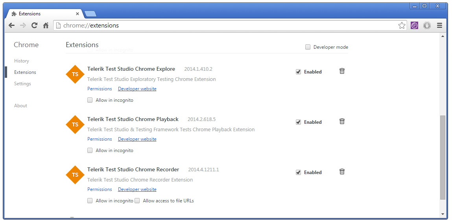Click the chrome://extensions address bar

230,26
